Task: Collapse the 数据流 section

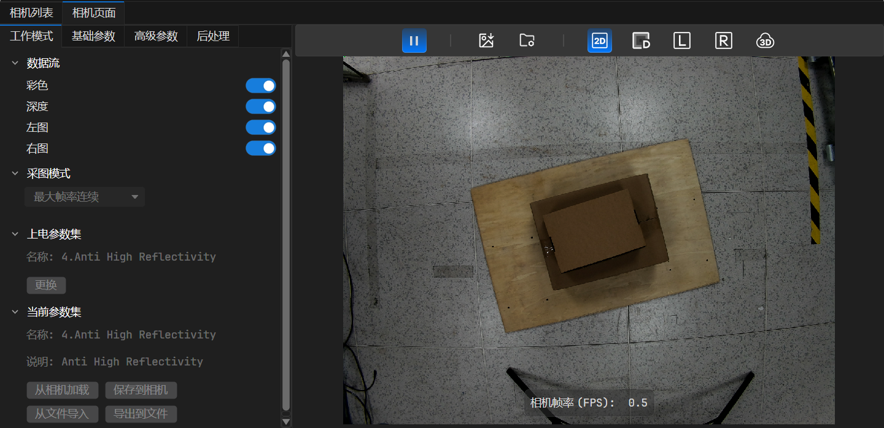Action: click(x=15, y=63)
